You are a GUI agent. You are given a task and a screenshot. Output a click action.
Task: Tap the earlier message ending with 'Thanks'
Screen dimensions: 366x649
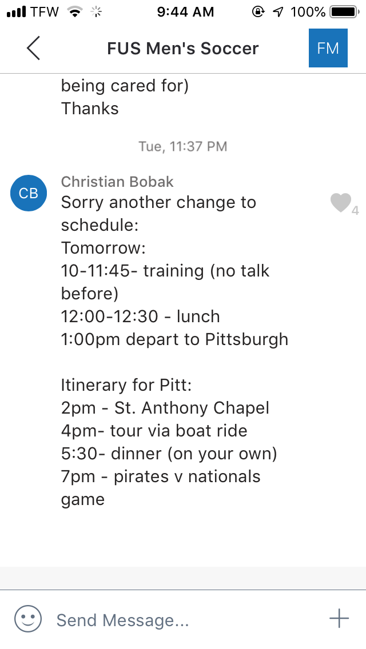[90, 109]
